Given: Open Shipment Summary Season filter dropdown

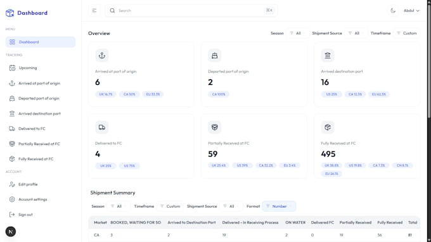Looking at the screenshot, I should pos(119,207).
